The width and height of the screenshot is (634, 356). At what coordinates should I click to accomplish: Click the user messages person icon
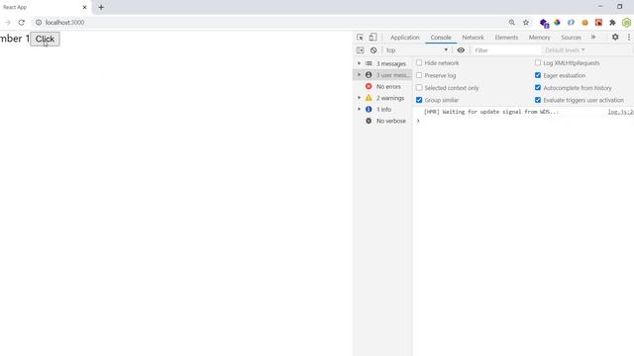click(369, 75)
